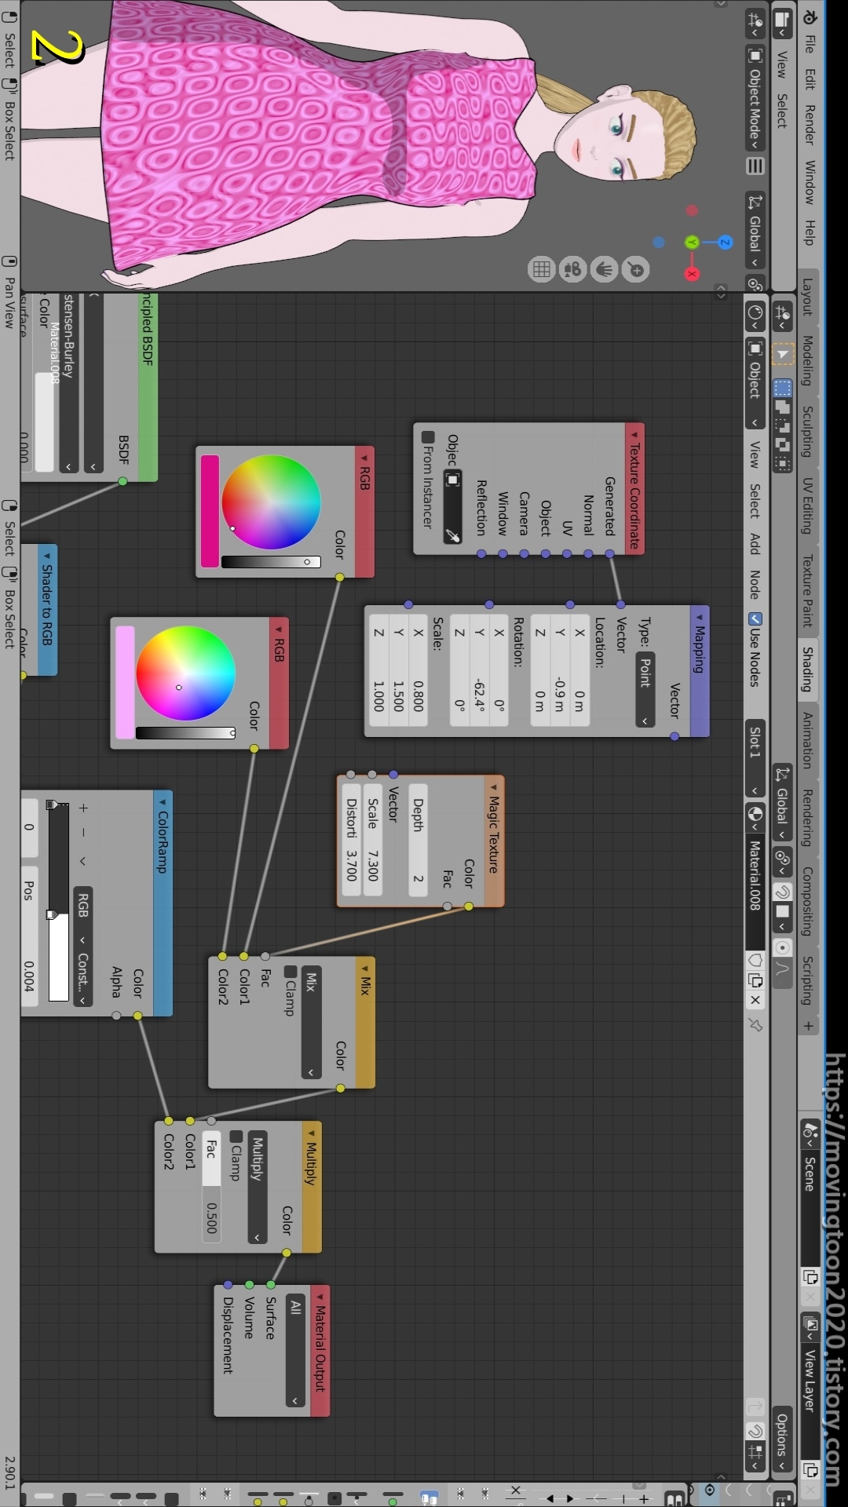Click the new scene icon
This screenshot has width=848, height=1507.
coord(810,1277)
